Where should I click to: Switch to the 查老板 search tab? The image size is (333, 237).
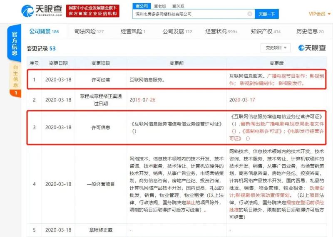tap(160, 6)
